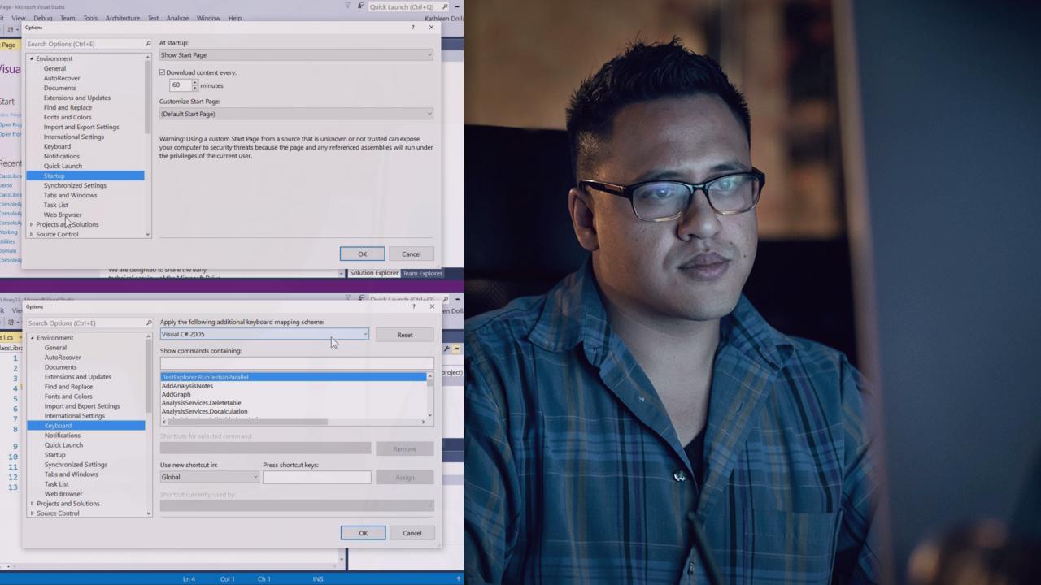Click search magnifier in bottom Options dialog
This screenshot has width=1041, height=585.
click(x=149, y=323)
